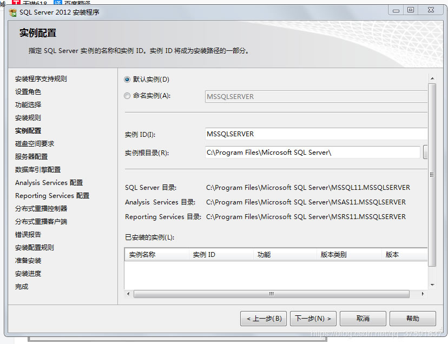Viewport: 448px width, 344px height.
Task: Maximize the setup window
Action: pyautogui.click(x=411, y=10)
